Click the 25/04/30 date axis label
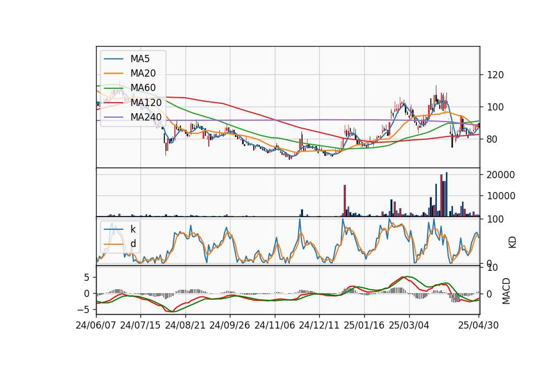This screenshot has width=533, height=383. pos(479,325)
